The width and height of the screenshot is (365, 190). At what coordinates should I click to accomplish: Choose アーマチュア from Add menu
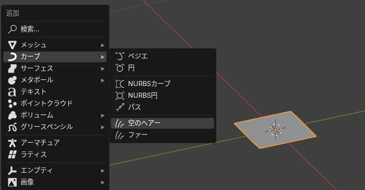tap(55, 143)
